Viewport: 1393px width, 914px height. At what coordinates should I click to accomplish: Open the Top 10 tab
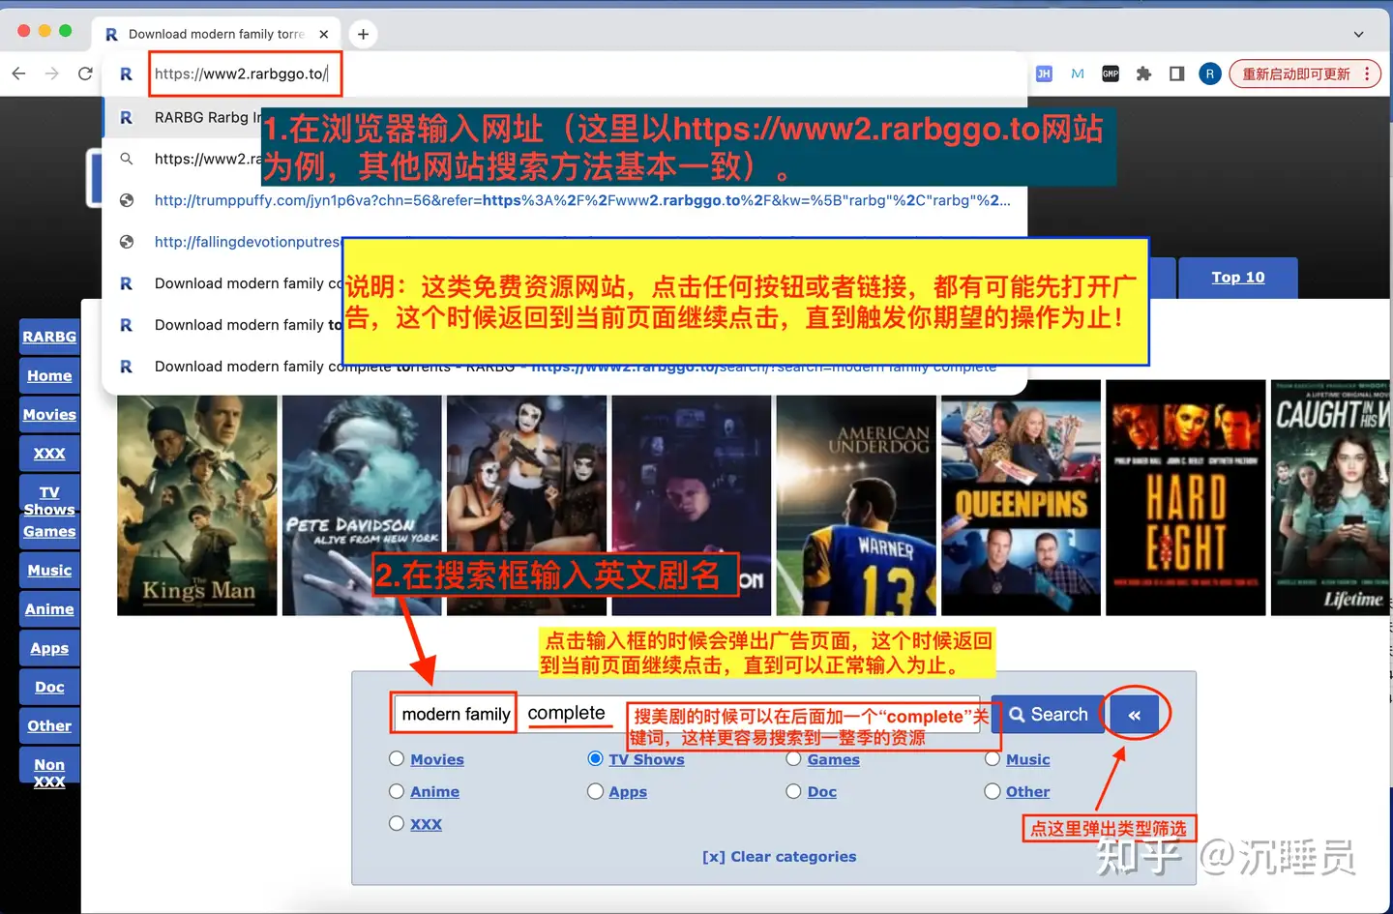1237,278
